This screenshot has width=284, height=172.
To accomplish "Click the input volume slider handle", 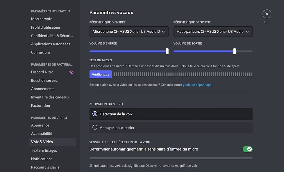I will point(167,51).
